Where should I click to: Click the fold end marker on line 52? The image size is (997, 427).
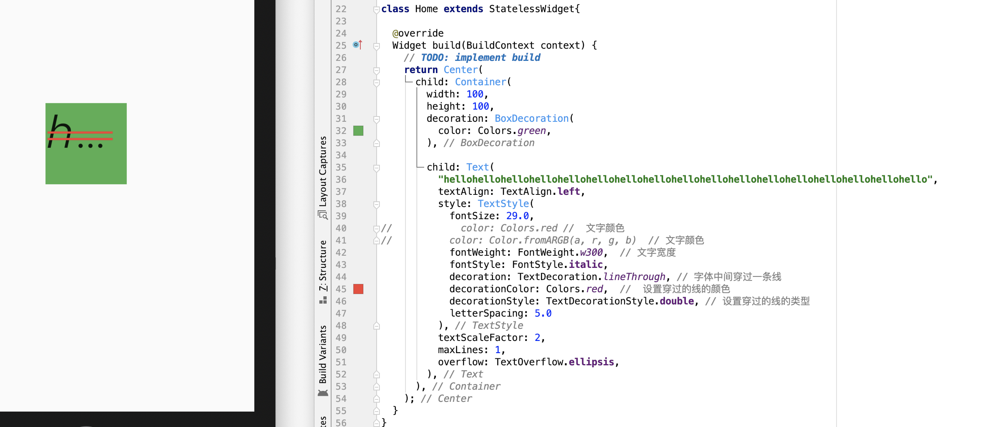(x=377, y=374)
